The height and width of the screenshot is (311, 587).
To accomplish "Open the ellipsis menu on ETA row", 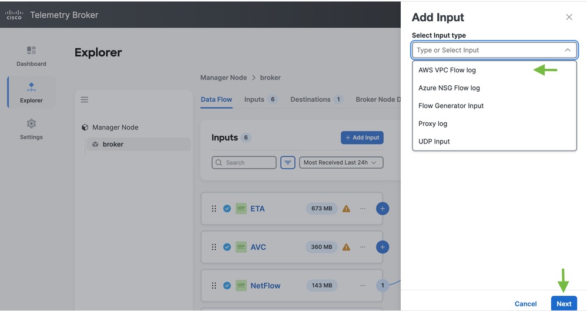I will point(363,209).
